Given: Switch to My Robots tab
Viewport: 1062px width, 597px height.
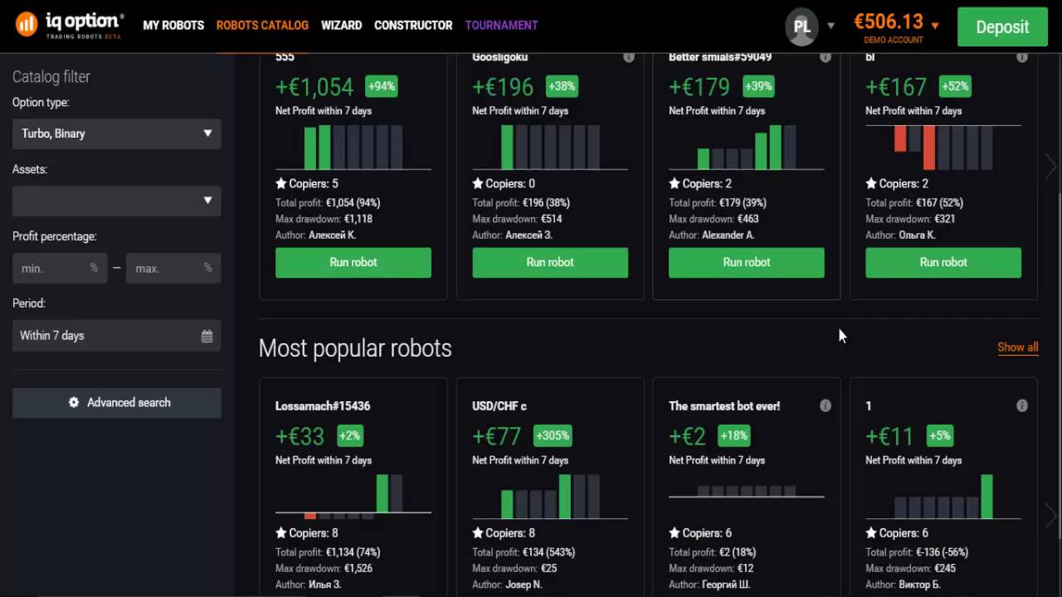Looking at the screenshot, I should (173, 26).
